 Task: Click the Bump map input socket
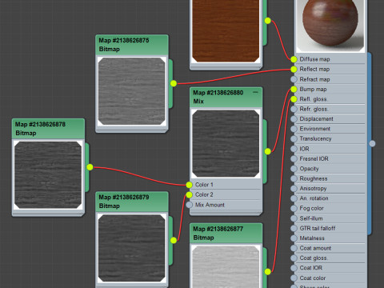coord(294,90)
